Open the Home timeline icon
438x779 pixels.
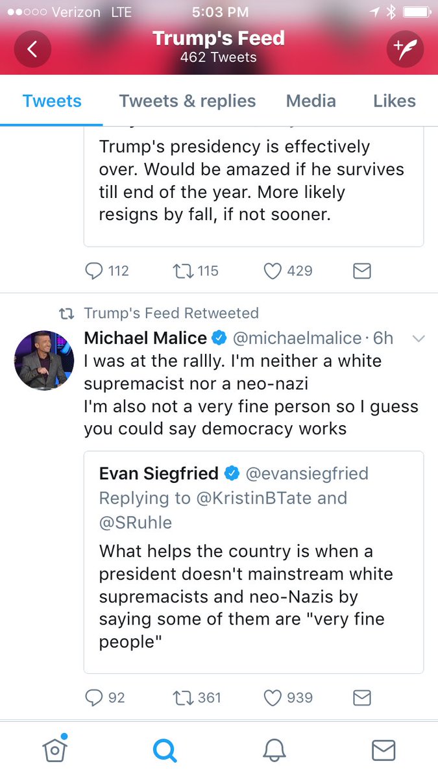pos(55,750)
